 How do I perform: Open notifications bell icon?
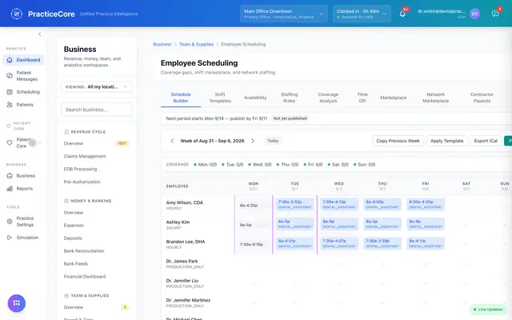[402, 14]
